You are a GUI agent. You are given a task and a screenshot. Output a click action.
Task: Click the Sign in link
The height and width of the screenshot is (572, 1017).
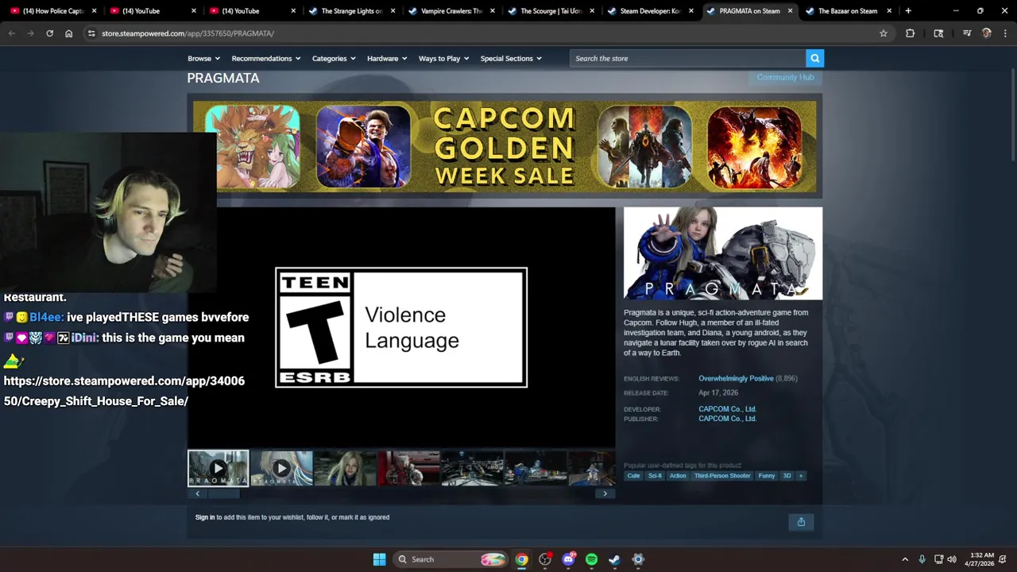pos(205,517)
